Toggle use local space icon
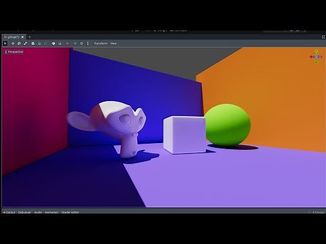The width and height of the screenshot is (326, 244). pyautogui.click(x=54, y=43)
